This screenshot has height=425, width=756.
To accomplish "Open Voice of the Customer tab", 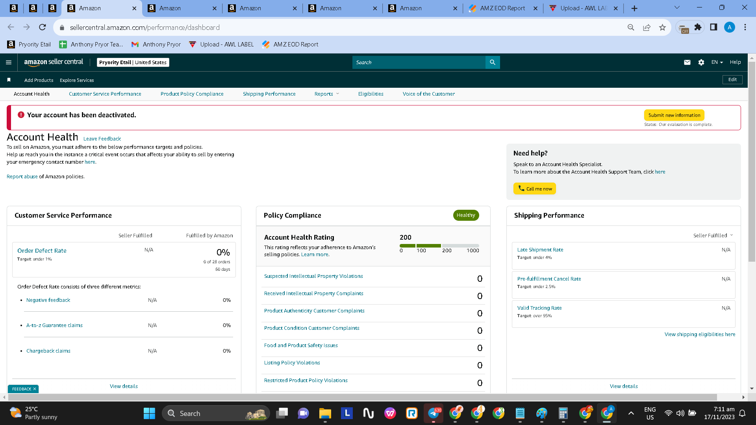I will (428, 94).
